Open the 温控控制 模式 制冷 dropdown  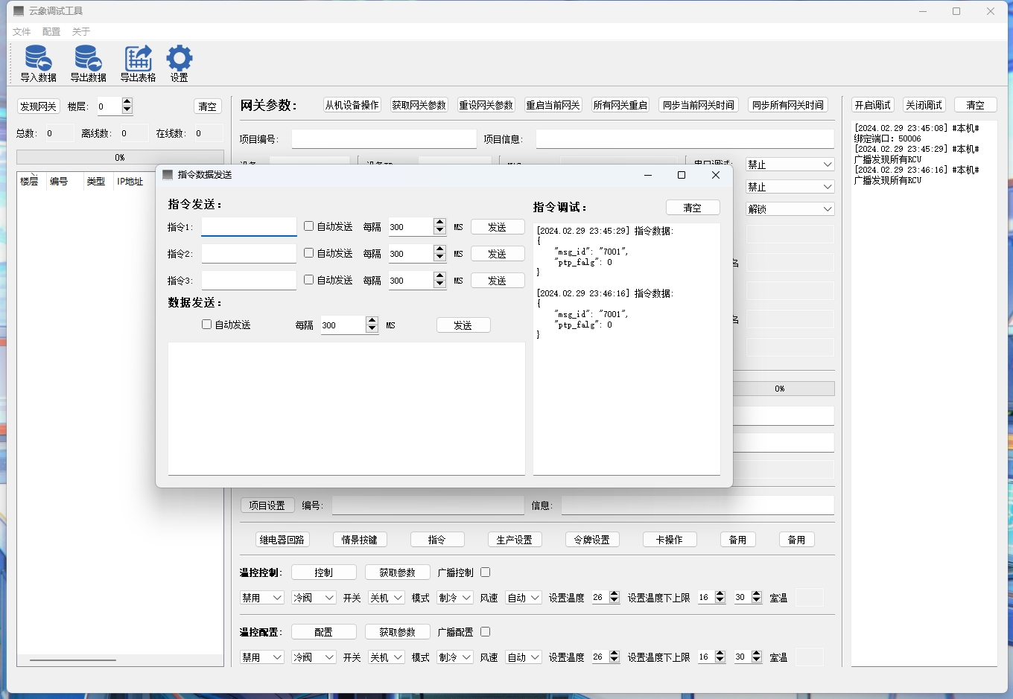[x=455, y=598]
